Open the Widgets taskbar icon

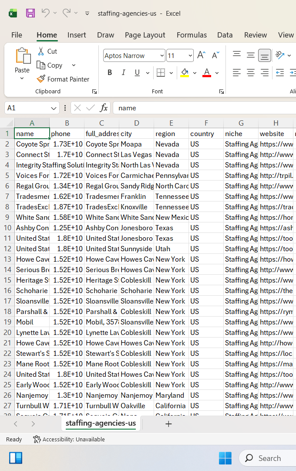(16, 458)
